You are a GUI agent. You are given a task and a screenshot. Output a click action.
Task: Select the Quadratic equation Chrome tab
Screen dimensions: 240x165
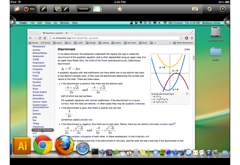pos(57,33)
